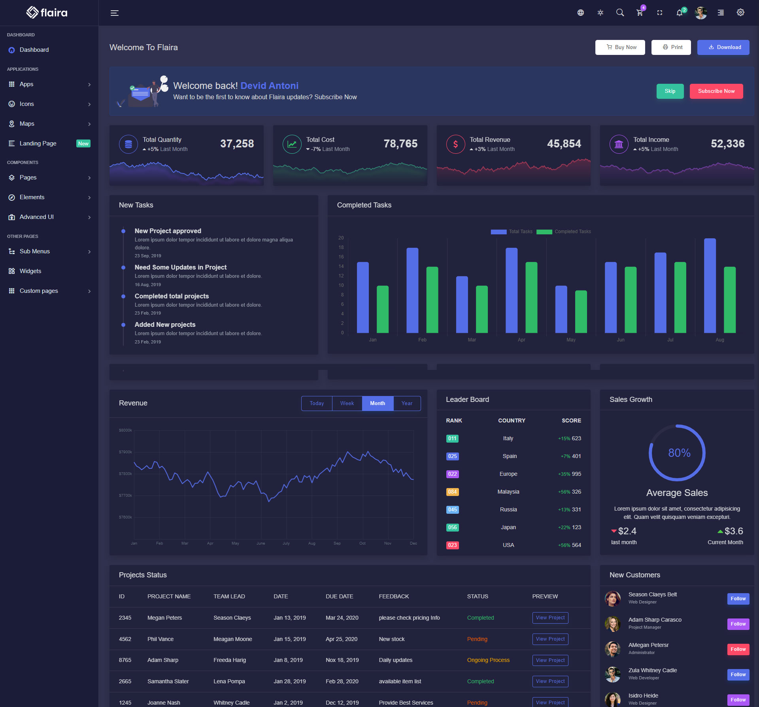Click the user profile avatar
759x707 pixels.
(701, 13)
